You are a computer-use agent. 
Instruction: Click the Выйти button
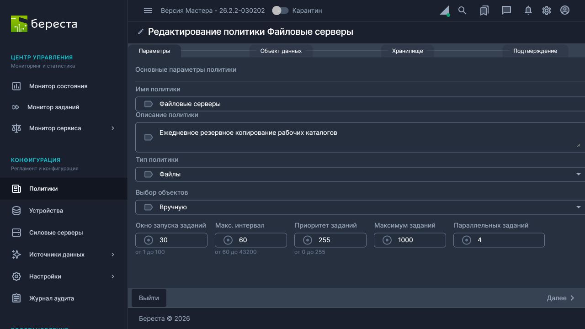pos(149,298)
